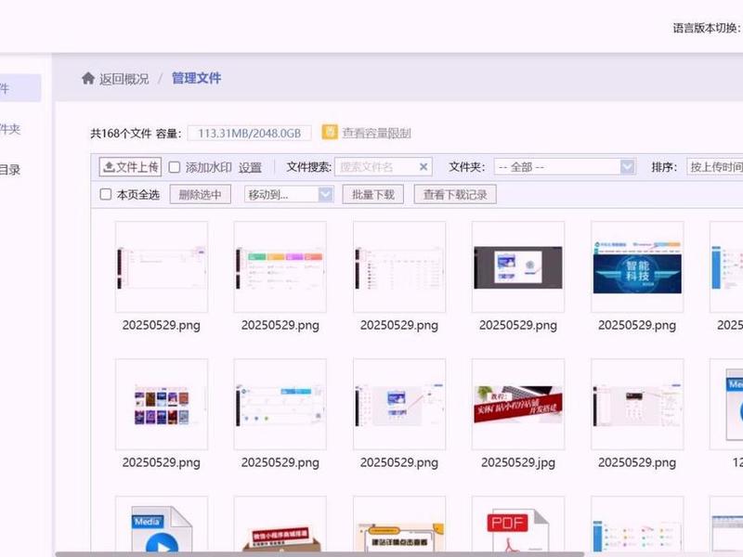Focus the 文件搜索 search input
The image size is (743, 557).
384,167
